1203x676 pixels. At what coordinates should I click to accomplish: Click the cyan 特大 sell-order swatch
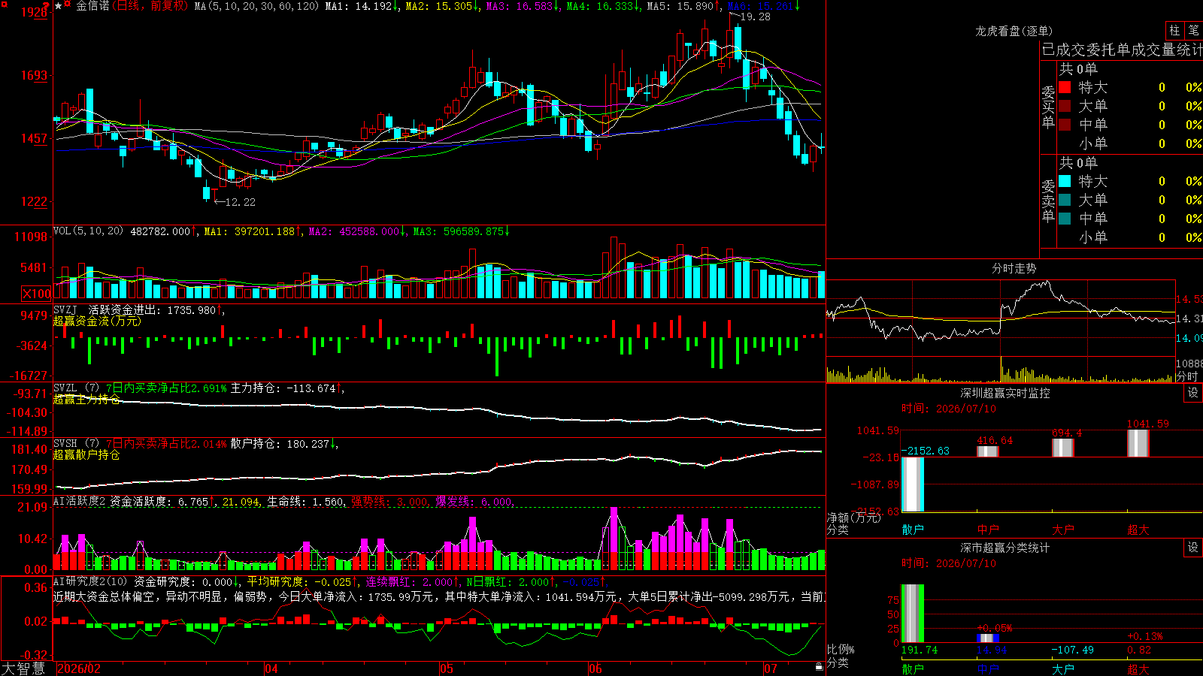click(1065, 181)
